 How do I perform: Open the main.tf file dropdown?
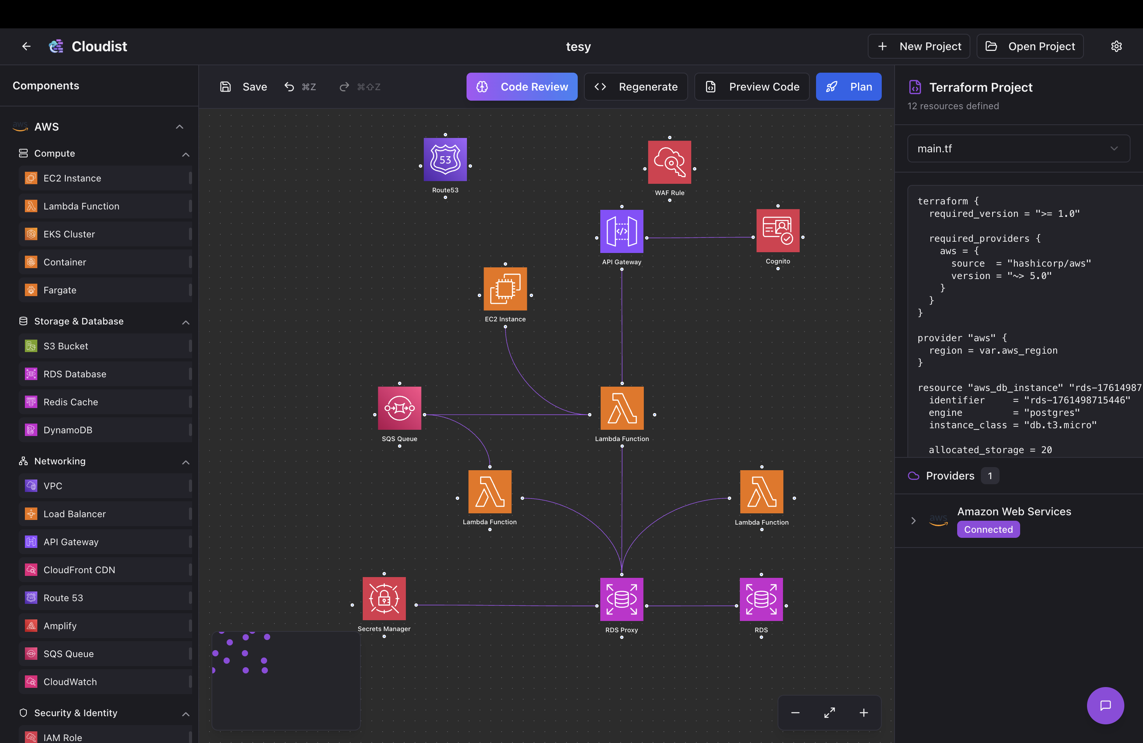click(1018, 149)
